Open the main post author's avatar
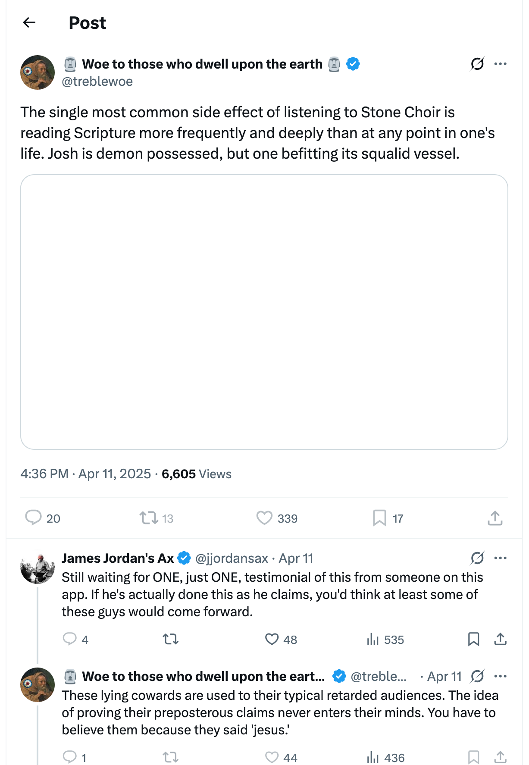Screen dimensions: 529x765 pos(38,72)
